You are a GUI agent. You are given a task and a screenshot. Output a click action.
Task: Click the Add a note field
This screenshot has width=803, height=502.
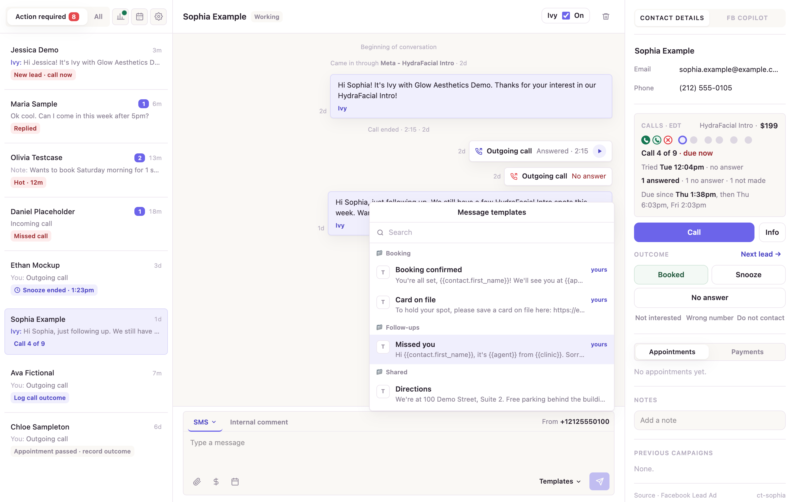pyautogui.click(x=710, y=420)
